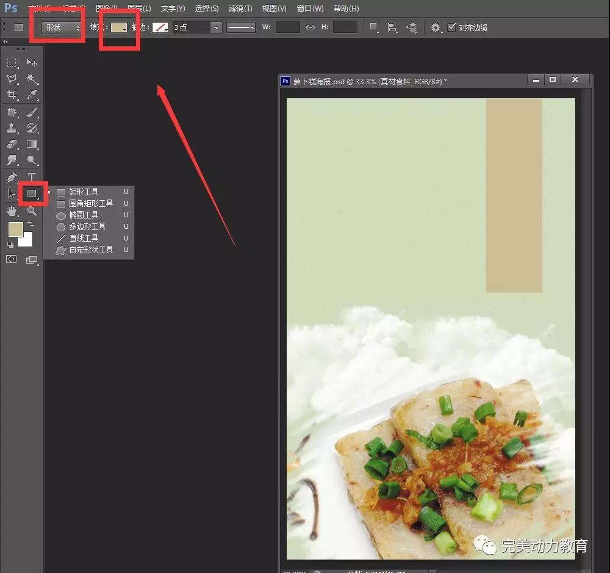Screen dimensions: 610x573
Task: Select the Crop tool
Action: point(12,95)
